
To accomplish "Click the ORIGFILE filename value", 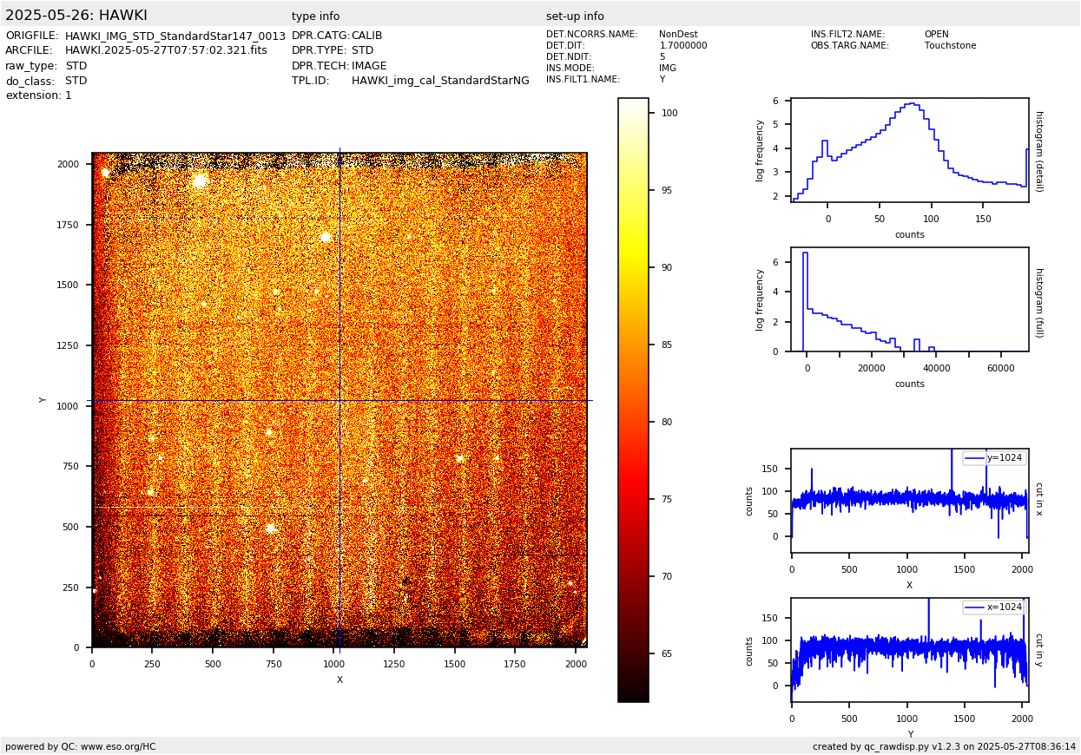I will tap(175, 36).
